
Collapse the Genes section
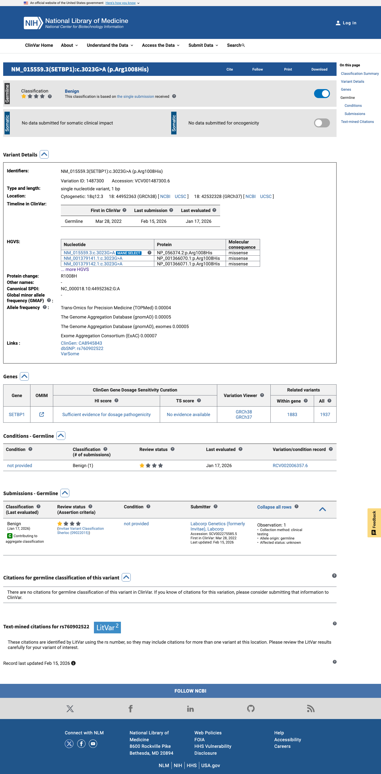click(24, 376)
